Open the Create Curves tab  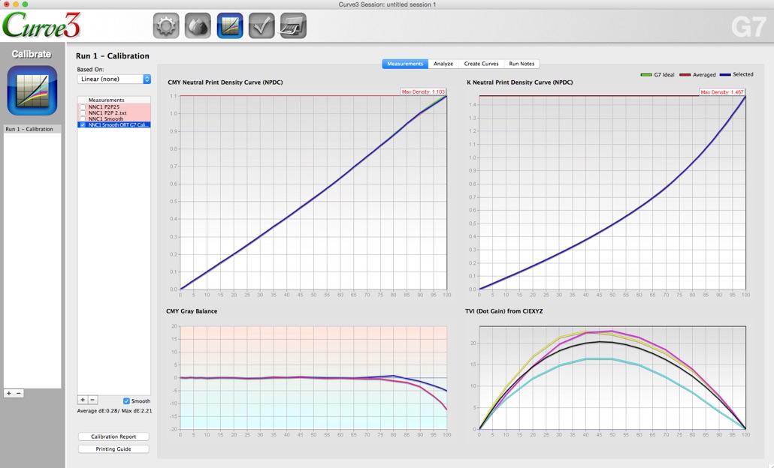[482, 64]
